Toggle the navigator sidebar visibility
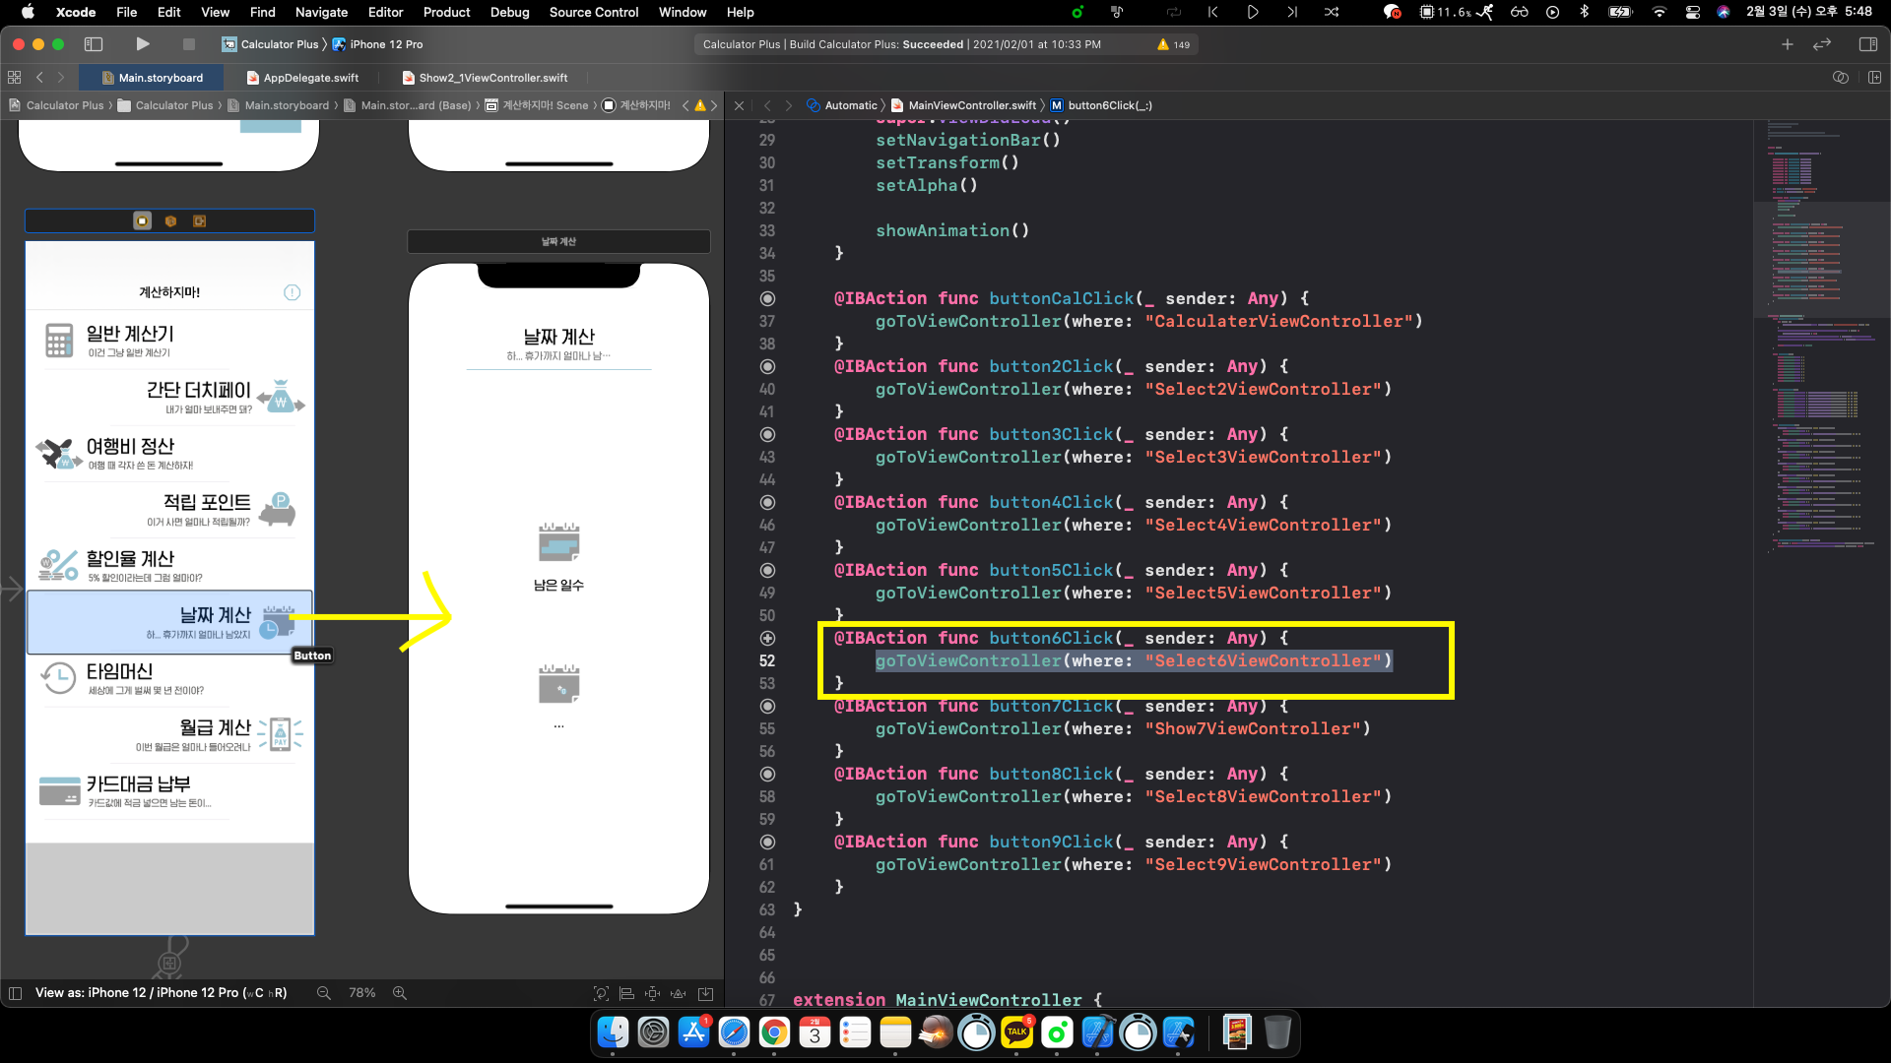 [94, 44]
